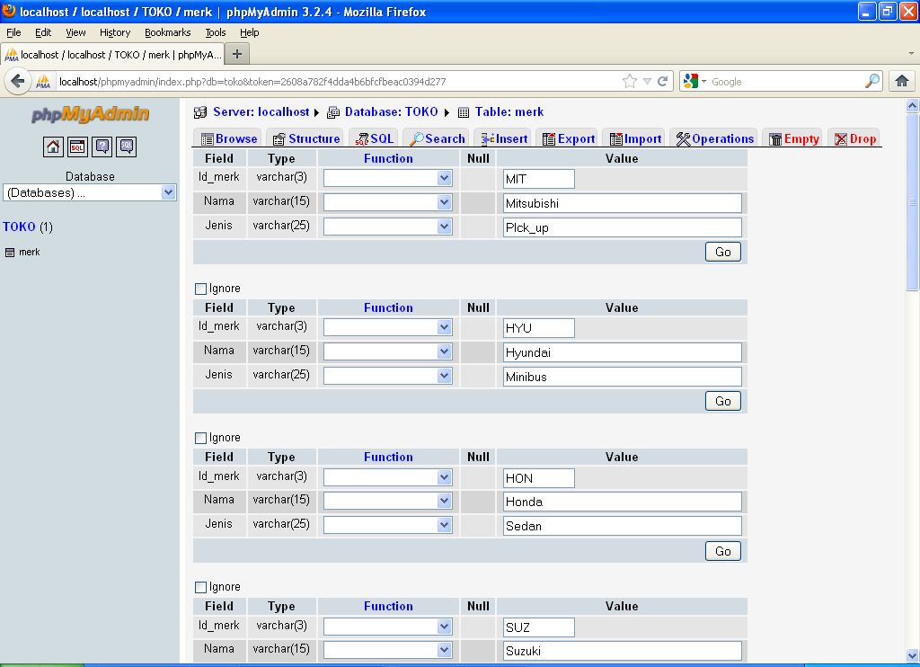Viewport: 920px width, 667px height.
Task: Open Function dropdown for Id_merk MIT row
Action: click(388, 178)
